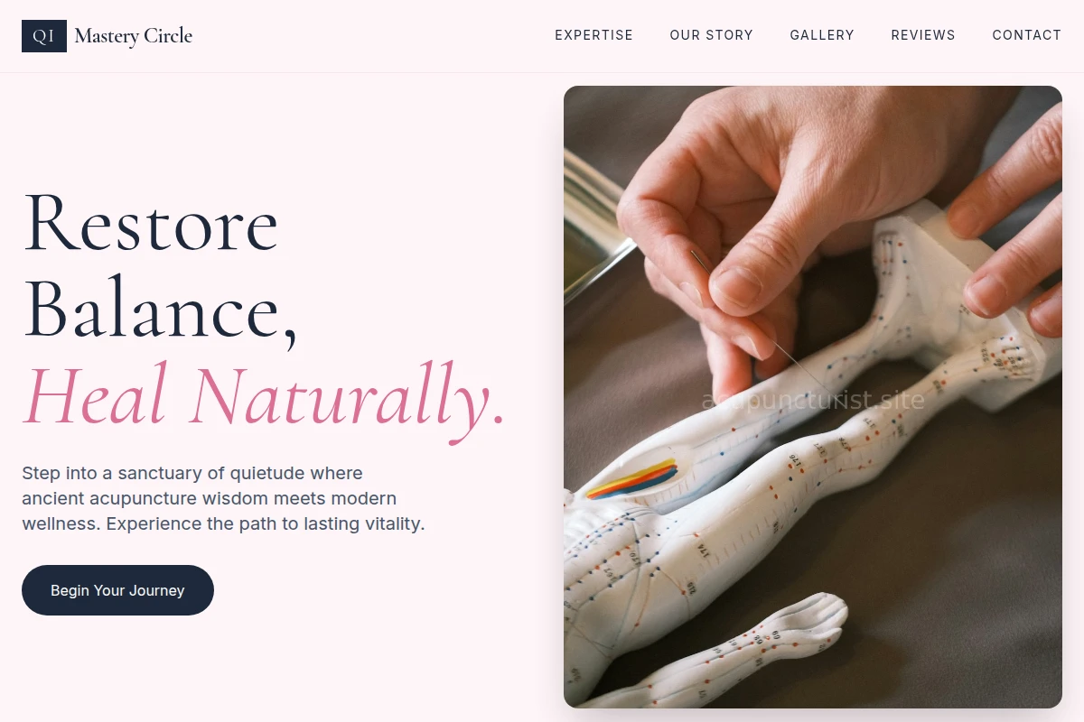Click the pink Heal Naturally text
This screenshot has width=1084, height=722.
tap(264, 396)
